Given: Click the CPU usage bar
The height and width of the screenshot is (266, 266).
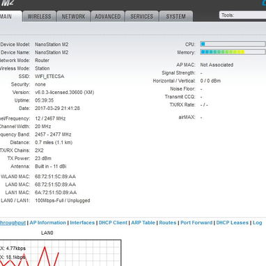Looking at the screenshot, I should tap(233, 44).
